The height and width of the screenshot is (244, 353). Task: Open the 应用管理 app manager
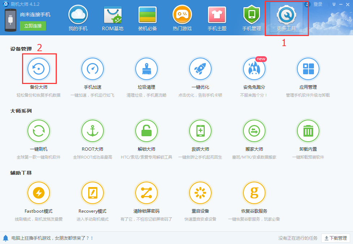tap(308, 68)
